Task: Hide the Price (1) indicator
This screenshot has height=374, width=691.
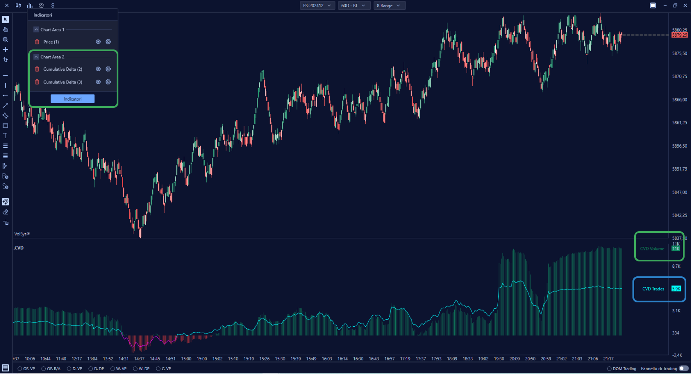Action: coord(98,42)
